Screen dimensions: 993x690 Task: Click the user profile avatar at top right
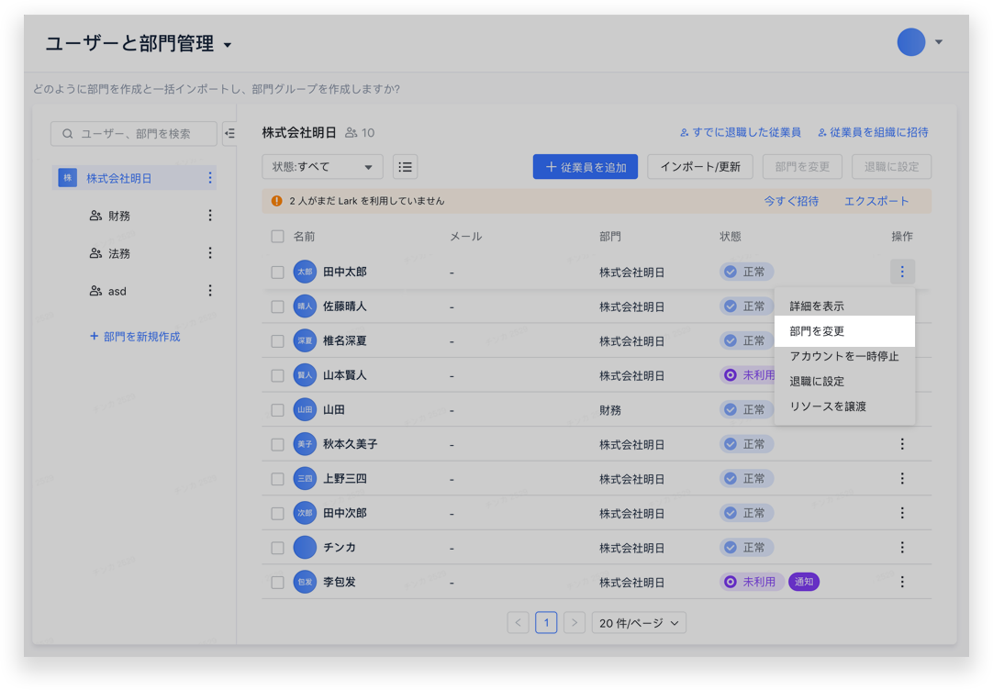click(x=911, y=42)
